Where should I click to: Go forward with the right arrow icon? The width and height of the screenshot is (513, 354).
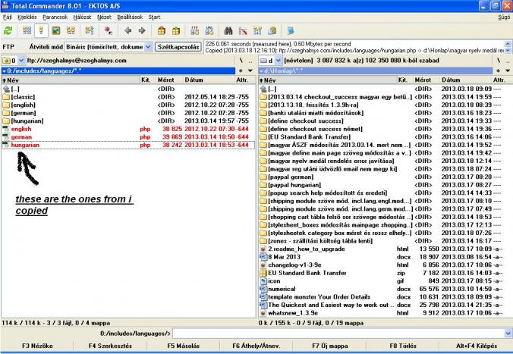coord(142,31)
